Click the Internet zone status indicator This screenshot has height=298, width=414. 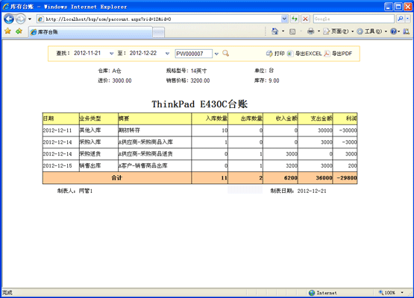(323, 293)
